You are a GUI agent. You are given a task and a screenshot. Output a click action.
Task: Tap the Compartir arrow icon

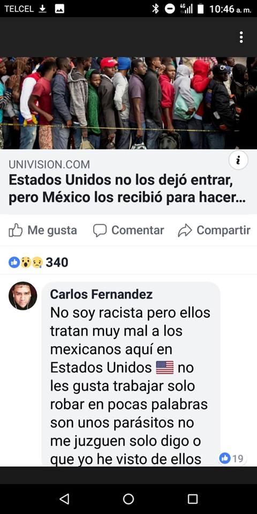tap(185, 230)
